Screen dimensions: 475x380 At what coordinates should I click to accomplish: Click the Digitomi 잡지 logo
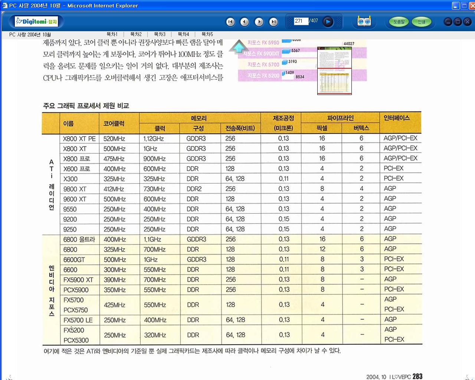pos(36,22)
